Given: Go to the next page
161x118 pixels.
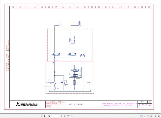Looking at the screenshot, I should [x=62, y=116].
